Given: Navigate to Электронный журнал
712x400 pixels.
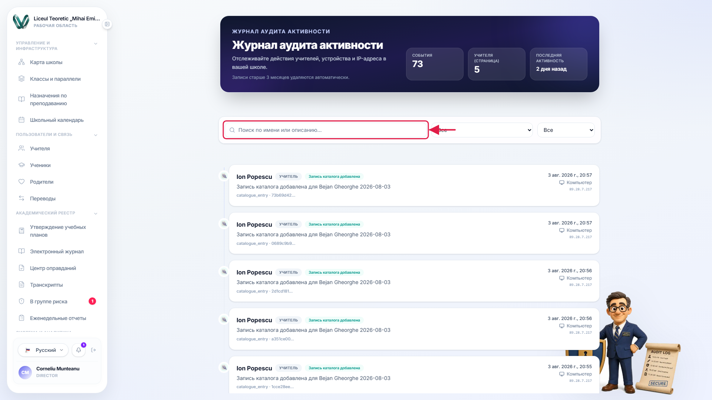Looking at the screenshot, I should tap(57, 251).
